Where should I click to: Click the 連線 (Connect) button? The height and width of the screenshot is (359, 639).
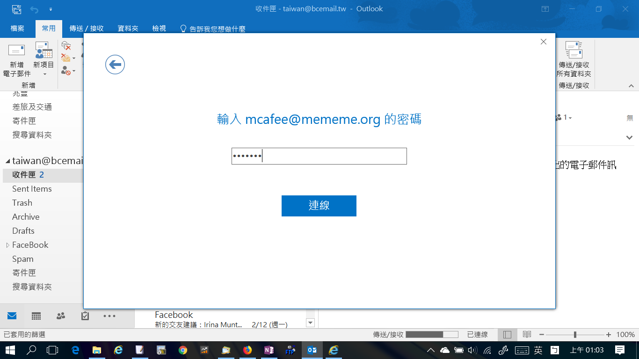click(319, 206)
